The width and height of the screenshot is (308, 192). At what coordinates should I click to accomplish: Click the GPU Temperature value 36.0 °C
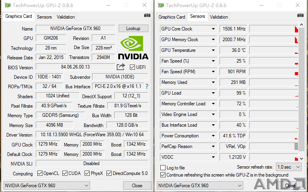pos(233,50)
